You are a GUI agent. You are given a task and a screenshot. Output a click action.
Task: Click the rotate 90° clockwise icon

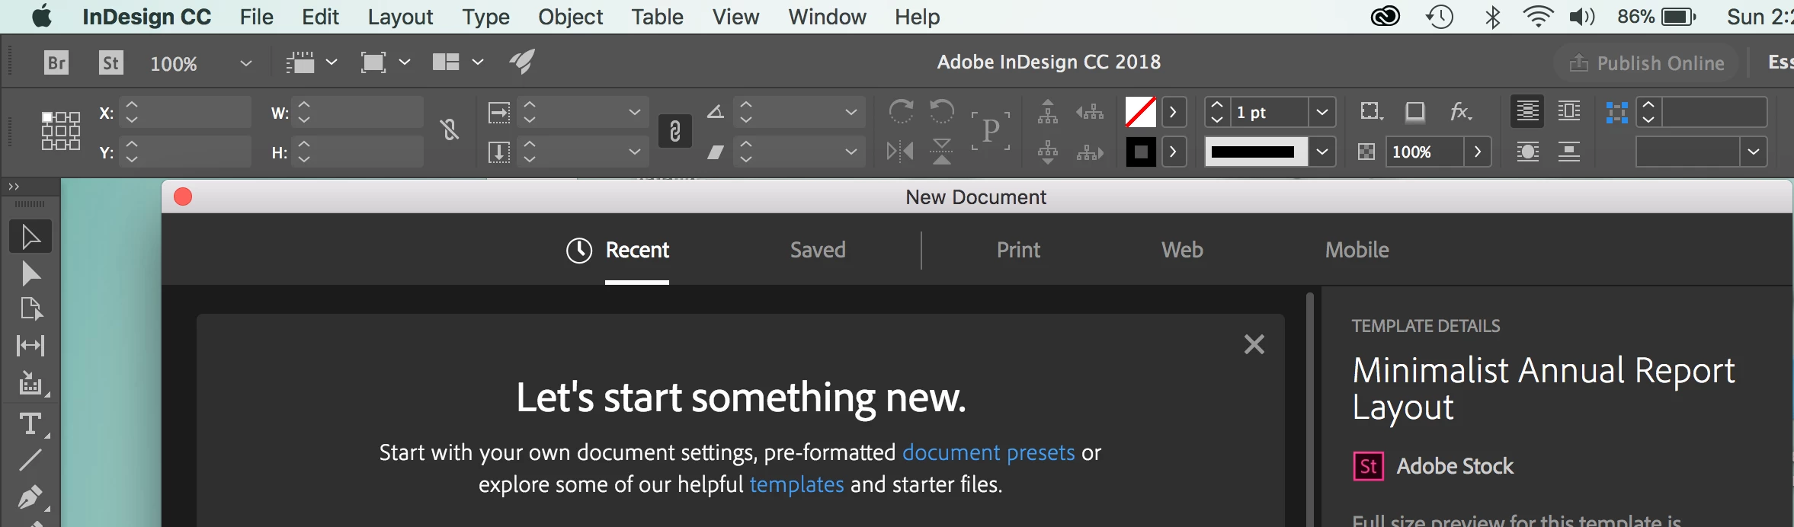click(x=901, y=111)
